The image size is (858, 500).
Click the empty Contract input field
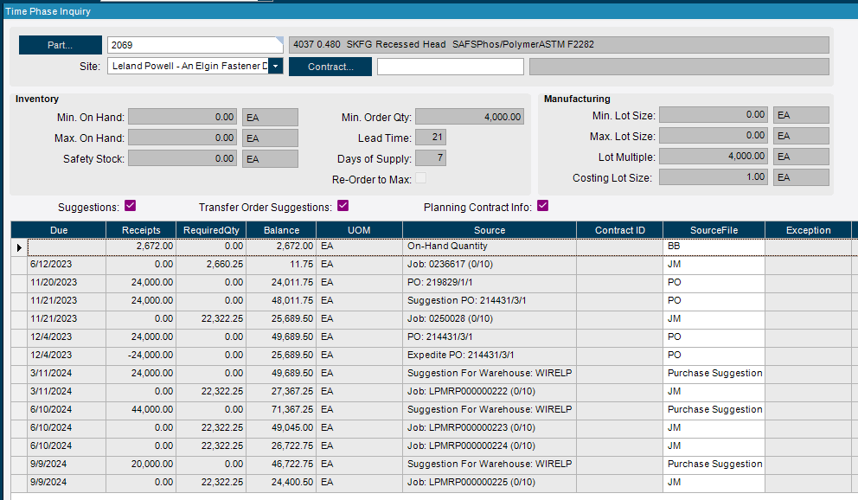click(x=451, y=67)
